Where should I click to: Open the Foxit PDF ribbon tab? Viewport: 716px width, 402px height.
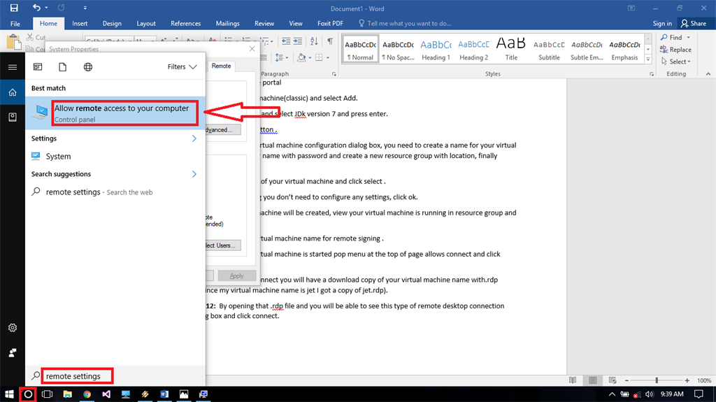(330, 23)
